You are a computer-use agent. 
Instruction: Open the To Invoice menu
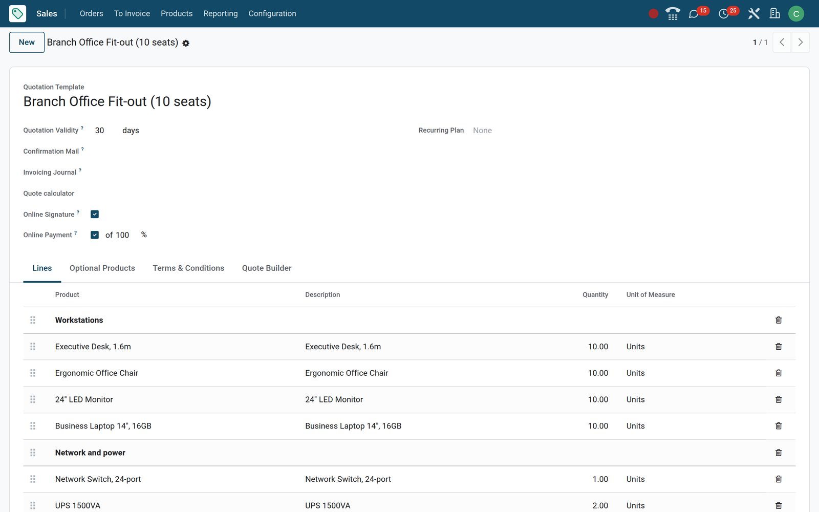(132, 14)
